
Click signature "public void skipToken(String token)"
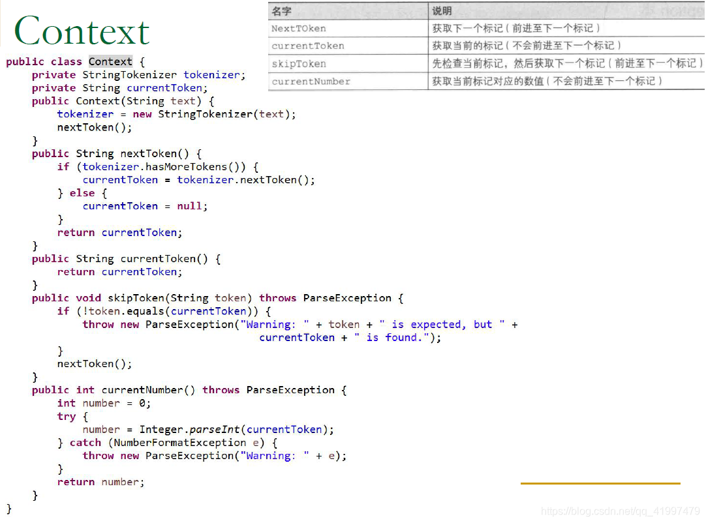point(142,297)
